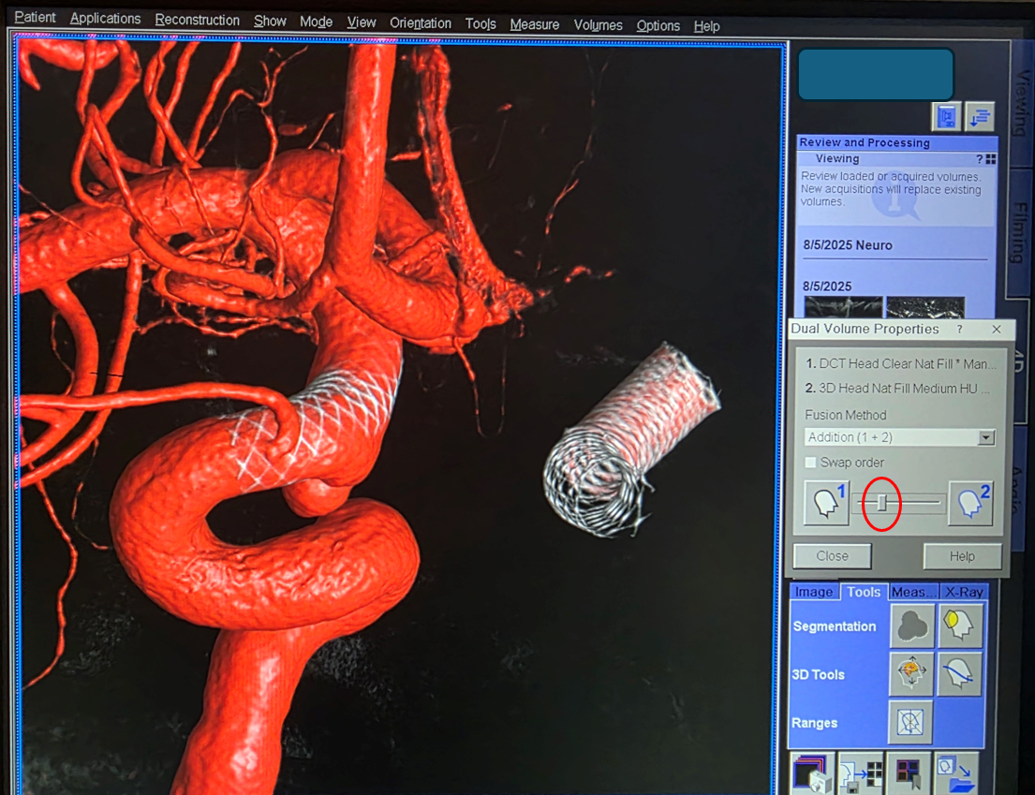
Task: Enable the Swap order checkbox
Action: [811, 463]
